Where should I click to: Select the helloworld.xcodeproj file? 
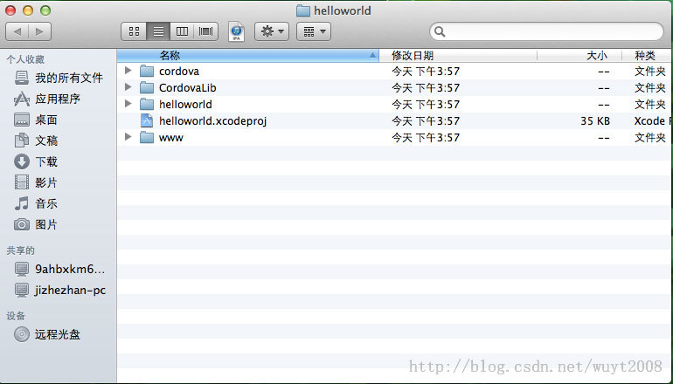point(212,120)
